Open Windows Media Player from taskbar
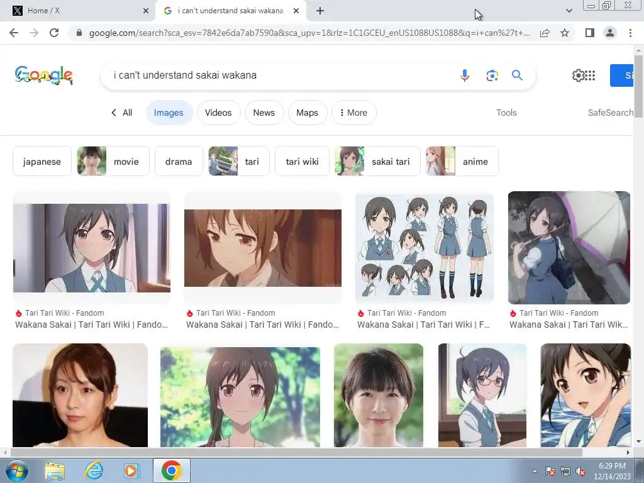This screenshot has height=483, width=644. 132,470
